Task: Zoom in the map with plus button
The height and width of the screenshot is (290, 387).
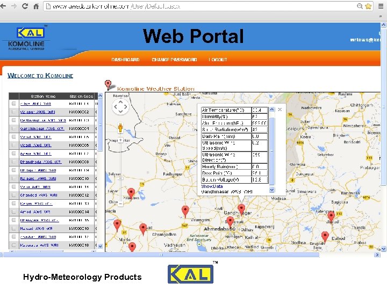Action: tap(120, 140)
